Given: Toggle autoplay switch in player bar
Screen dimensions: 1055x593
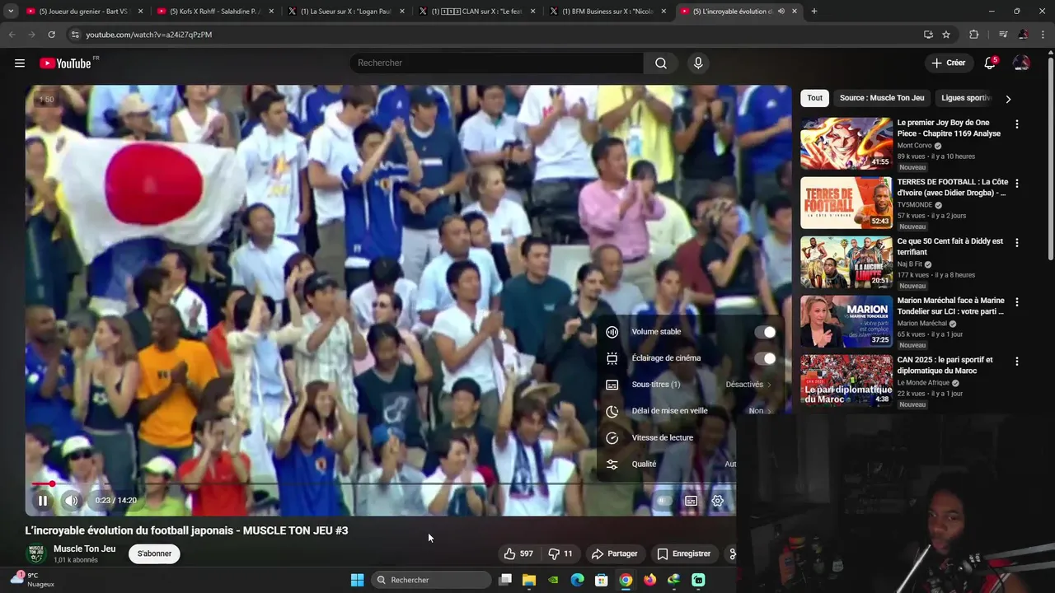Looking at the screenshot, I should 663,501.
